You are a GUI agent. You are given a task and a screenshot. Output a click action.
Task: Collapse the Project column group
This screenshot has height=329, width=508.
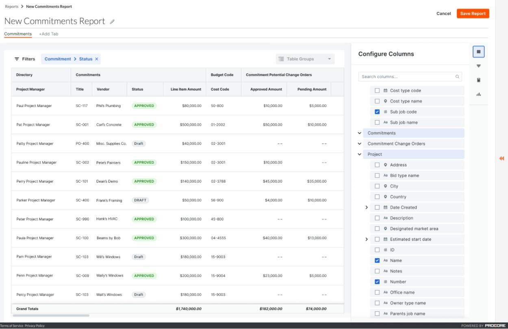[x=360, y=154]
